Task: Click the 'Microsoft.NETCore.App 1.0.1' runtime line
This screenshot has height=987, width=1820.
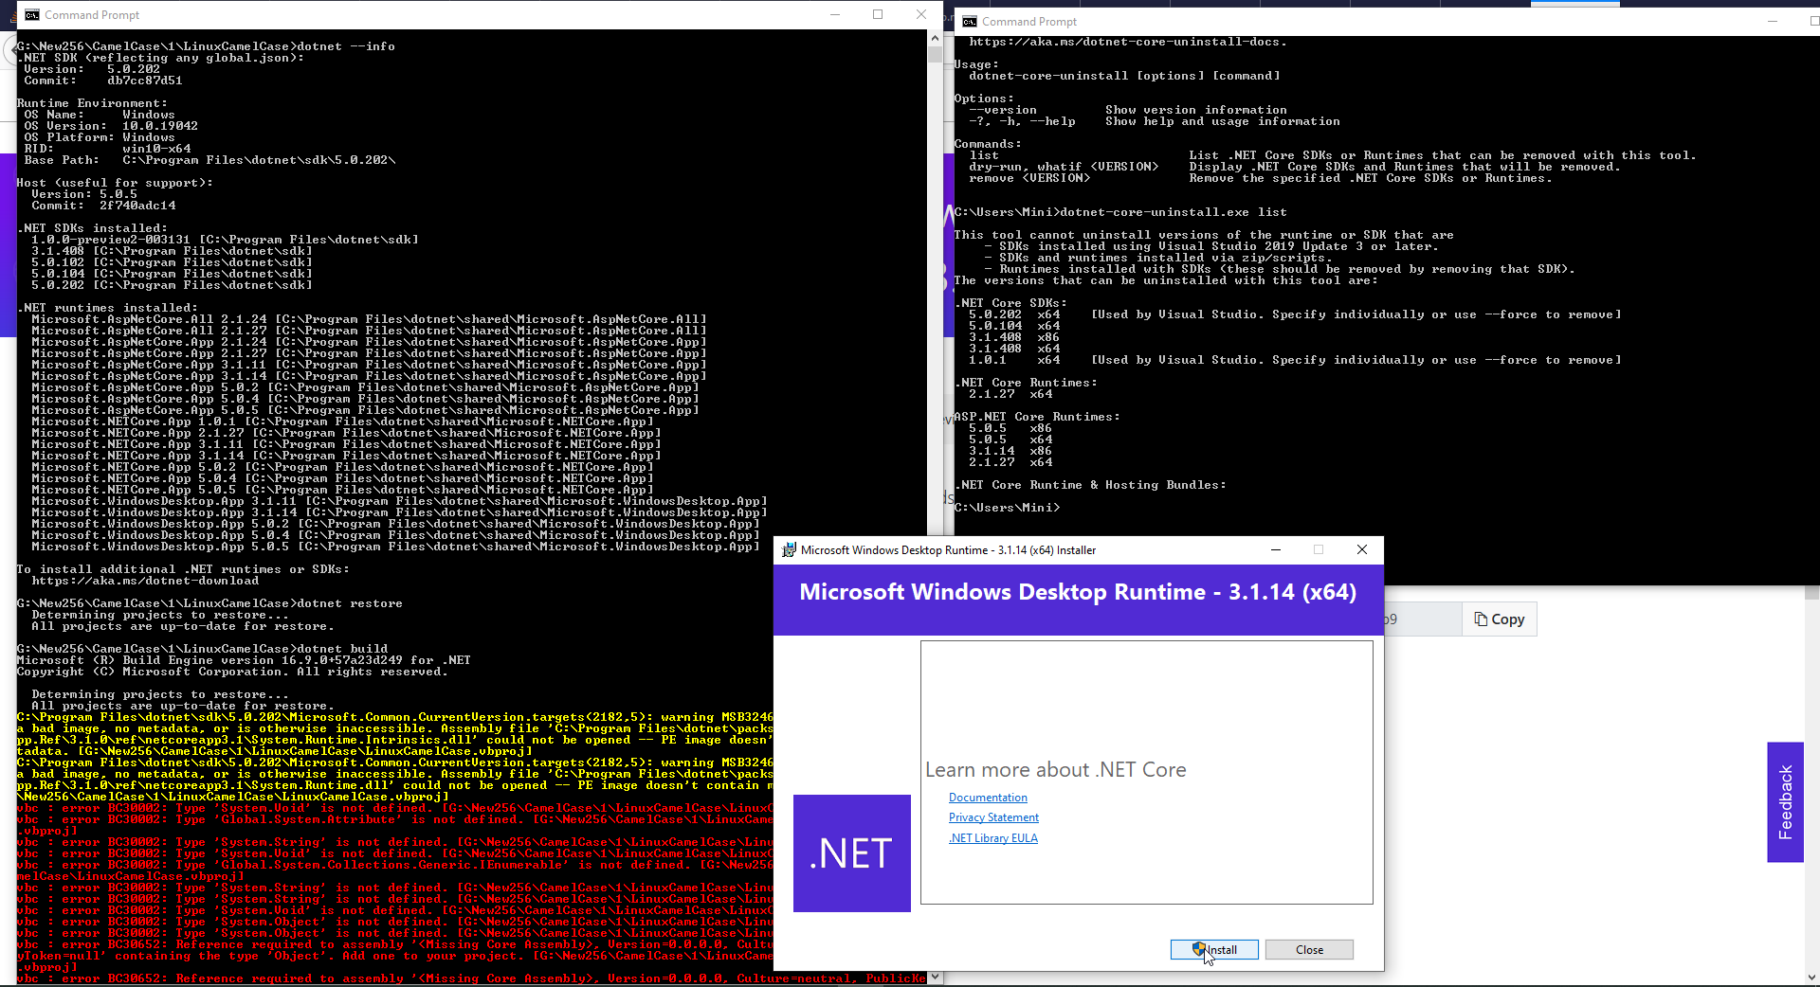Action: point(342,422)
